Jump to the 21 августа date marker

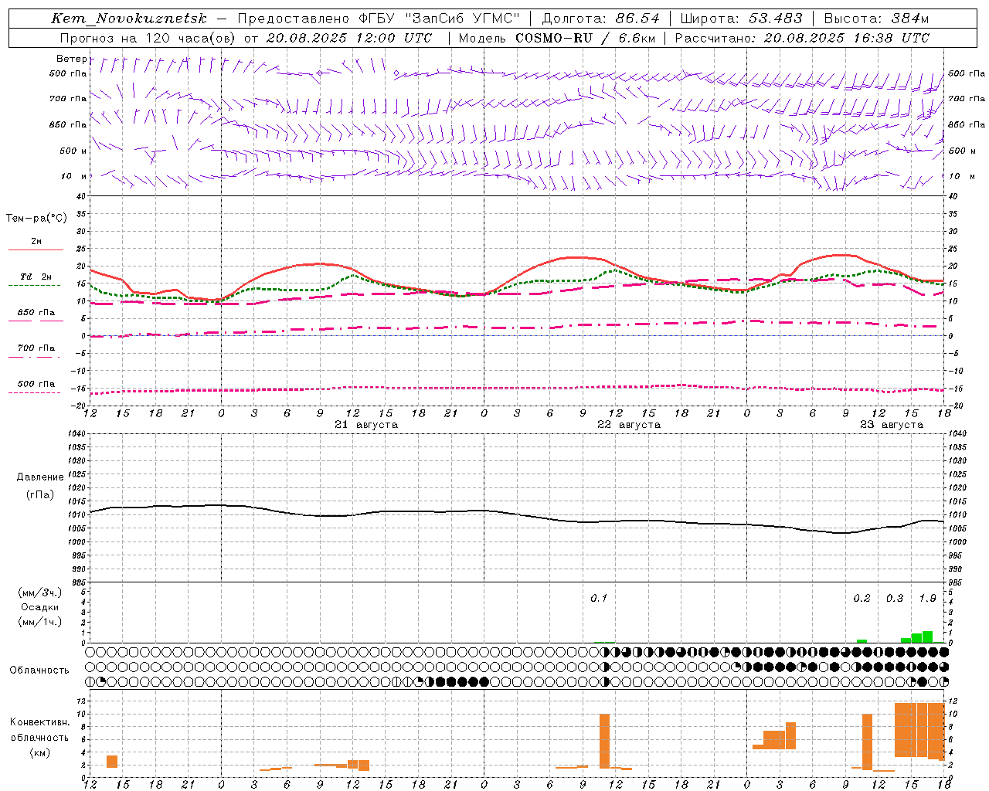[366, 425]
